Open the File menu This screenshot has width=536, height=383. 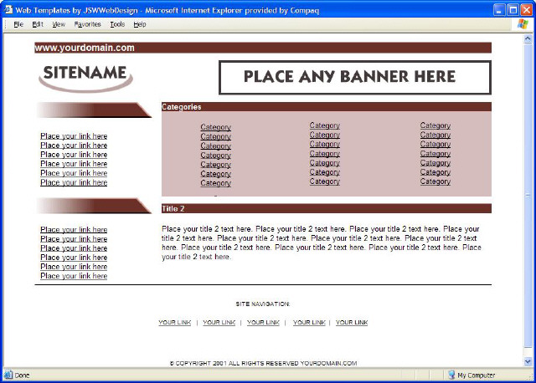pos(18,24)
